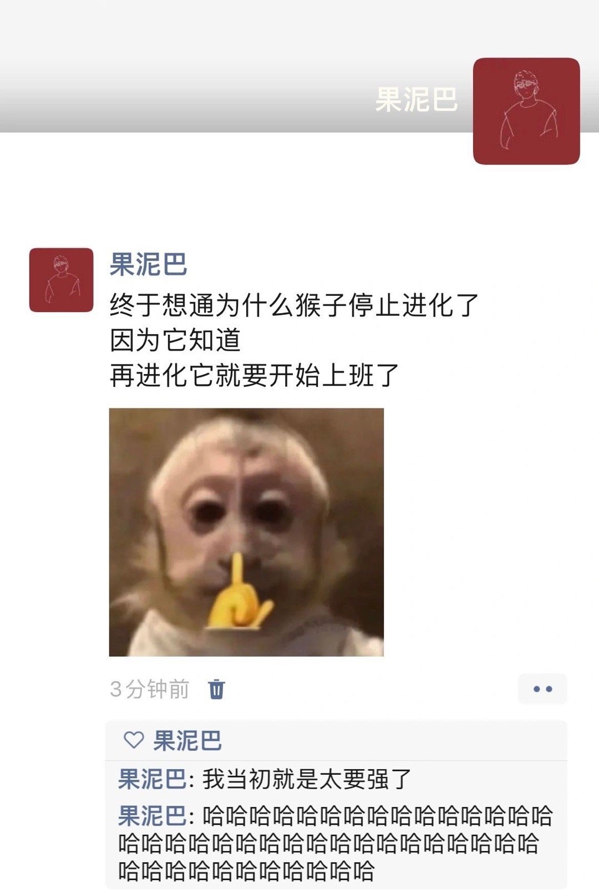This screenshot has width=599, height=890.
Task: Tap the heart icon in the likes row
Action: coord(134,740)
